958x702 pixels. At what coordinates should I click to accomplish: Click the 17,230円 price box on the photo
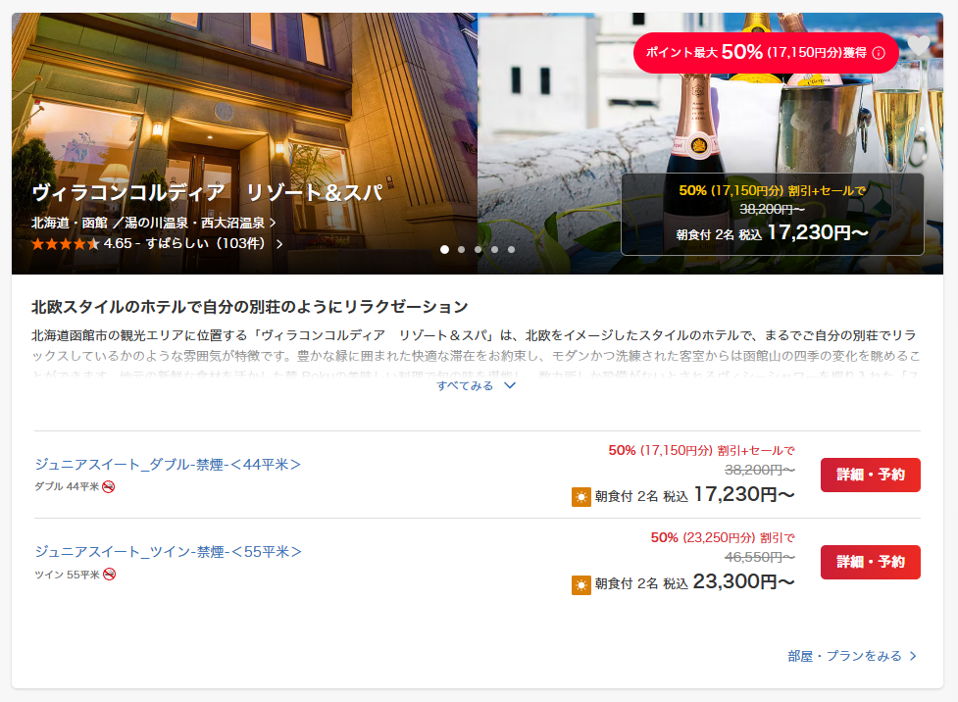[773, 214]
